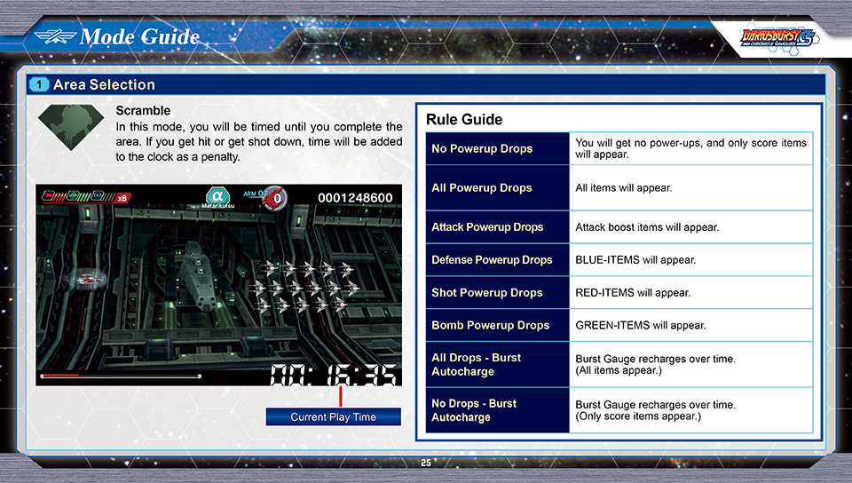Click the Dariusburst Chronicle Saviours logo
The width and height of the screenshot is (852, 483).
tap(777, 37)
